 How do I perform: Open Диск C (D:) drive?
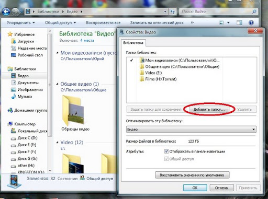(24, 138)
